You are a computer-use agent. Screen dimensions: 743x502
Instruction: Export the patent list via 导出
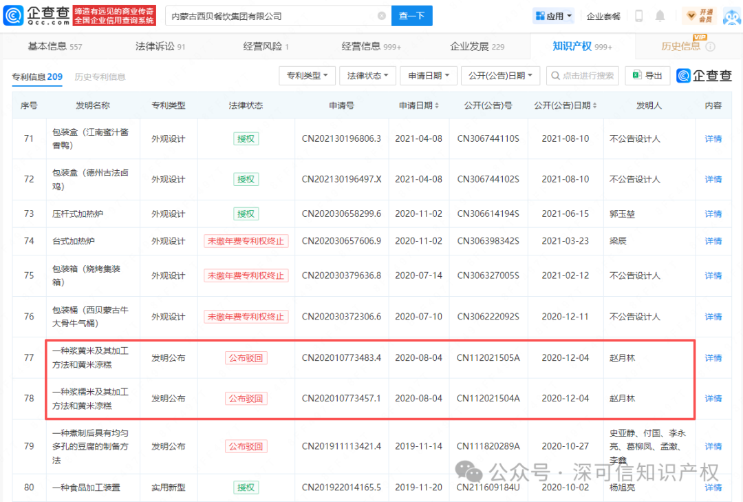click(647, 76)
